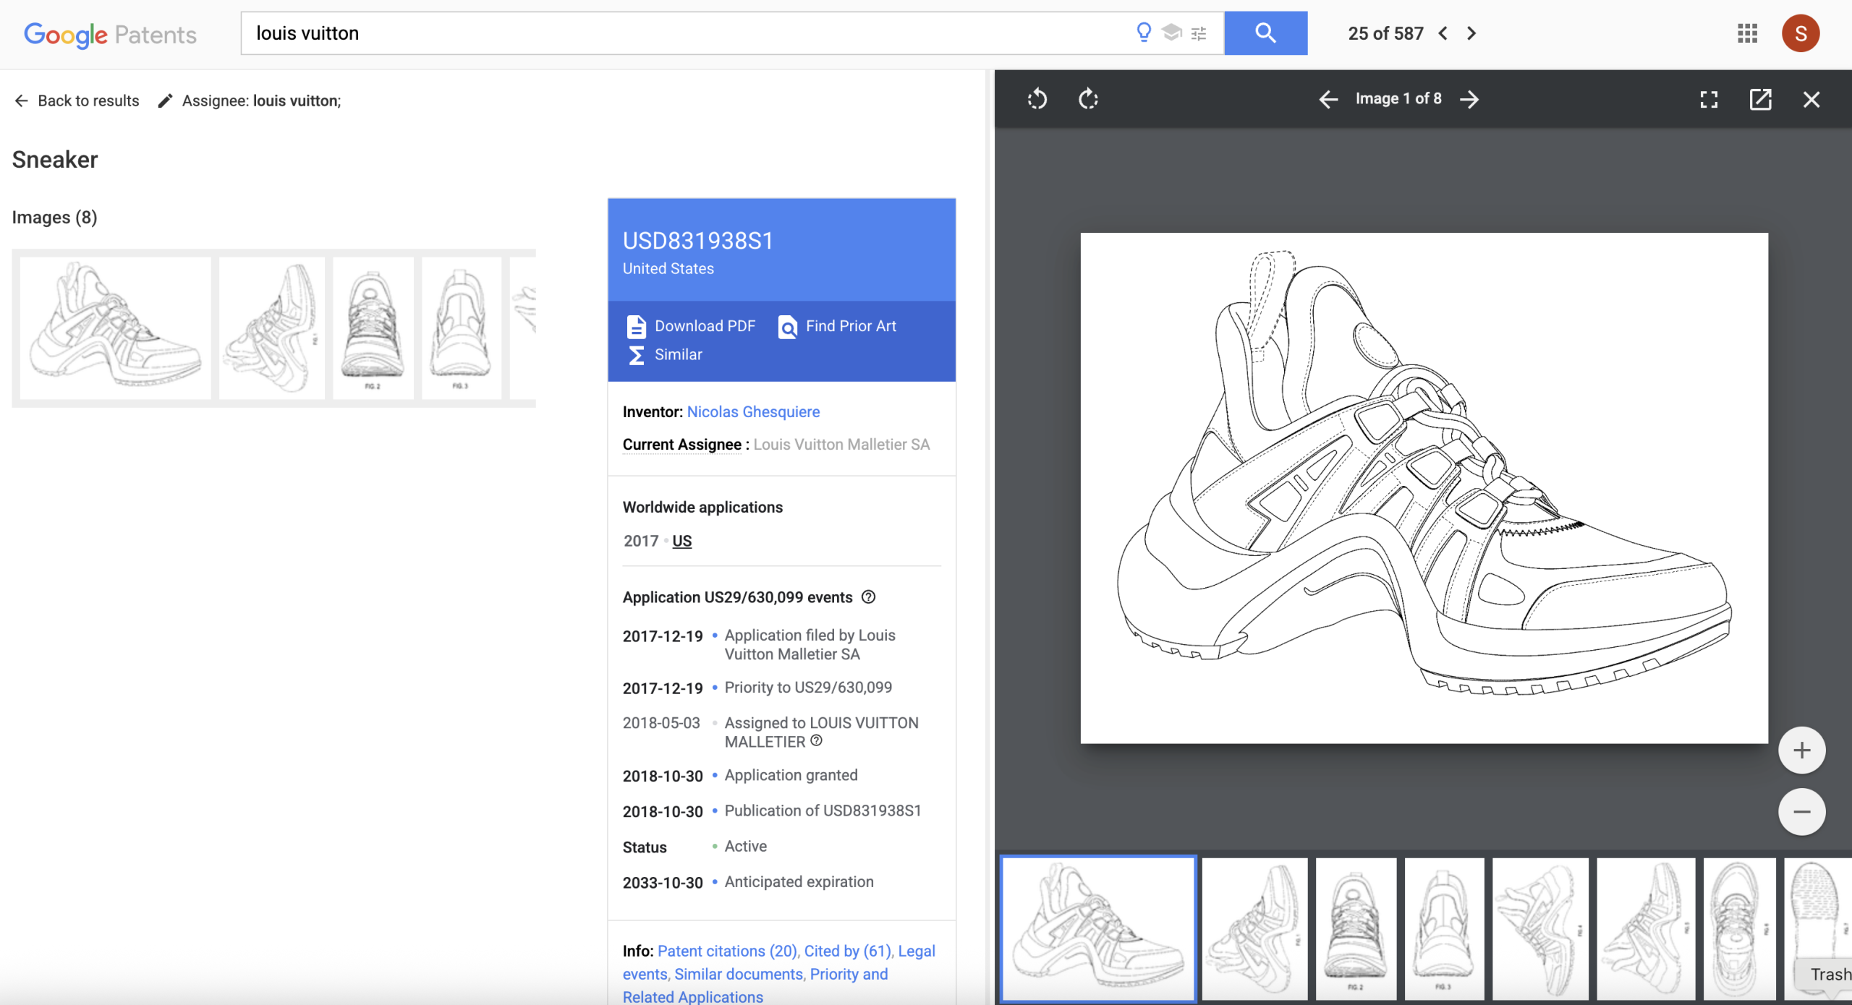Open Similar documents link

(738, 974)
